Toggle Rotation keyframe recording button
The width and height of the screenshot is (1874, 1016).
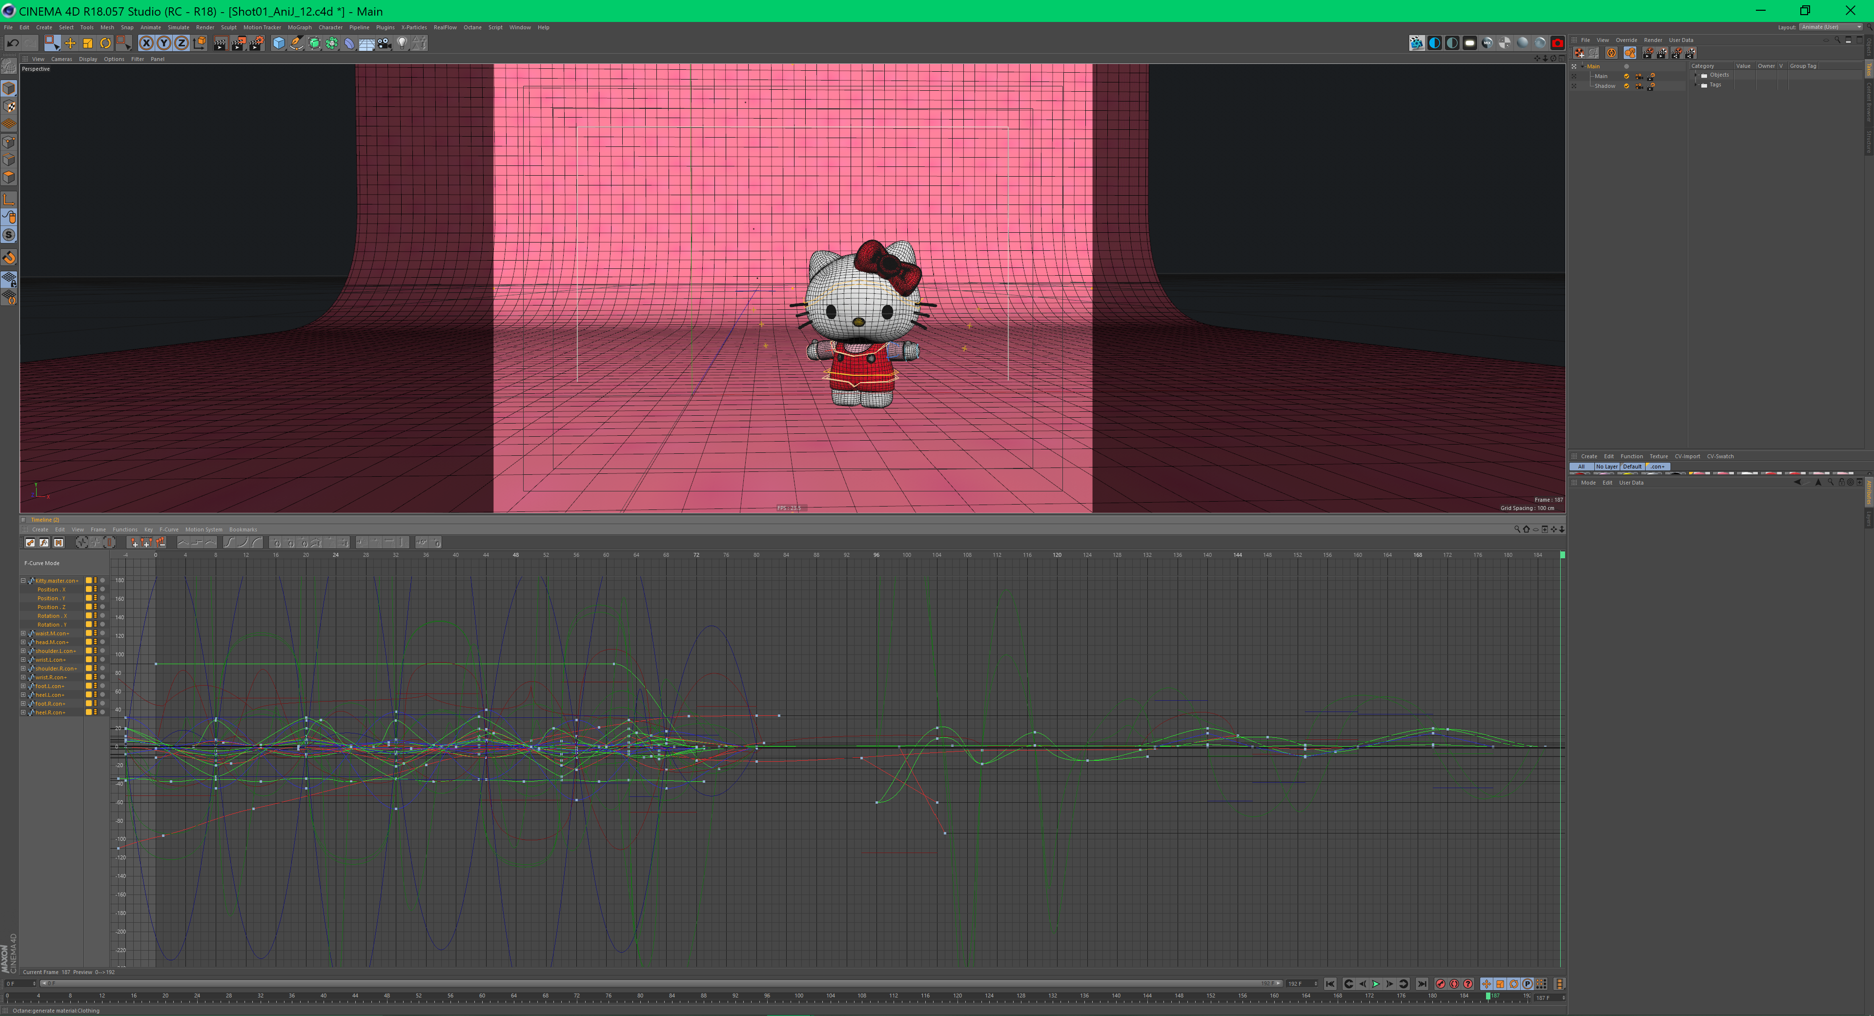pos(1514,984)
